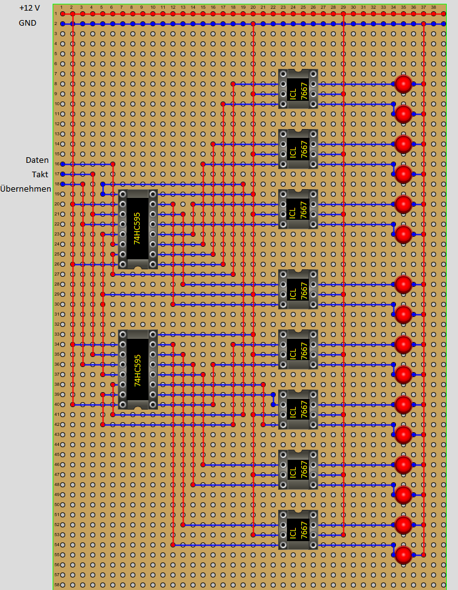
Task: Select the Daten input label
Action: click(37, 160)
